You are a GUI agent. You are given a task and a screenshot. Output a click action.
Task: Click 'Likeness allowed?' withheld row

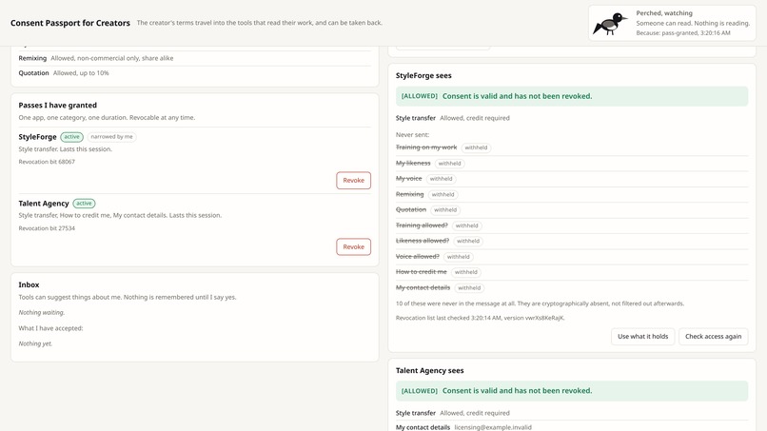pos(572,241)
